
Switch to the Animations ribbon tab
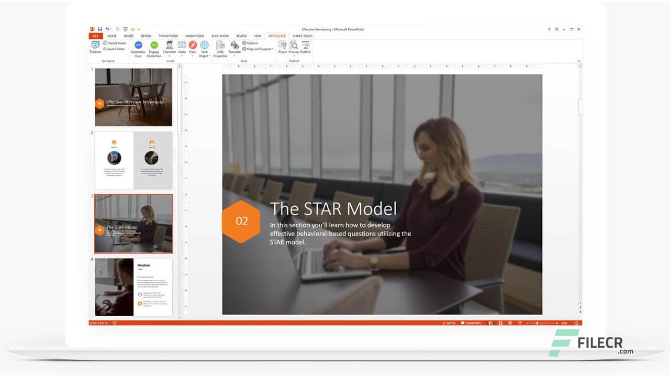(194, 36)
